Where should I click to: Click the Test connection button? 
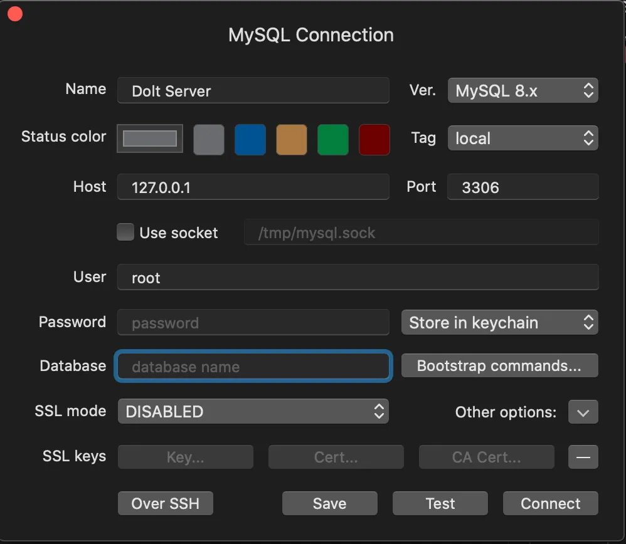(440, 503)
